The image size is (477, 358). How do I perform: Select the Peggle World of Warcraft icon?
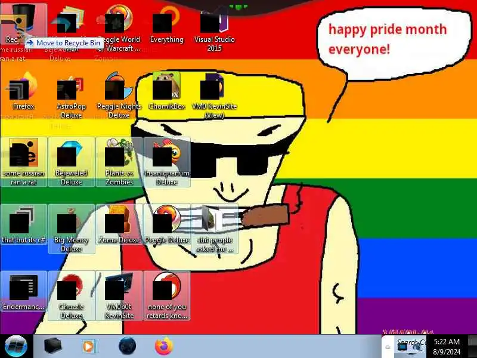pos(119,29)
